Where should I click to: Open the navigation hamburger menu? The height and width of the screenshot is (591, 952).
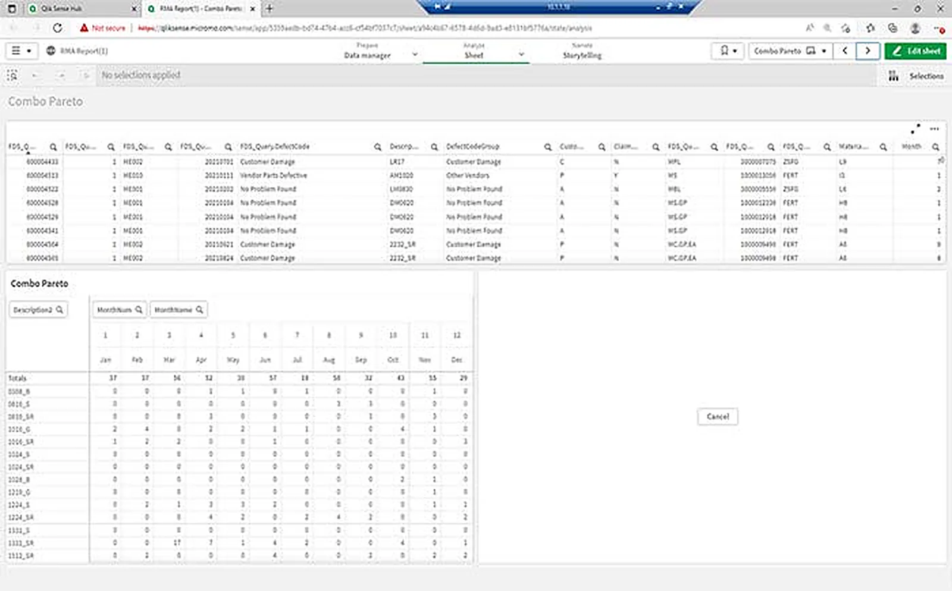[21, 51]
